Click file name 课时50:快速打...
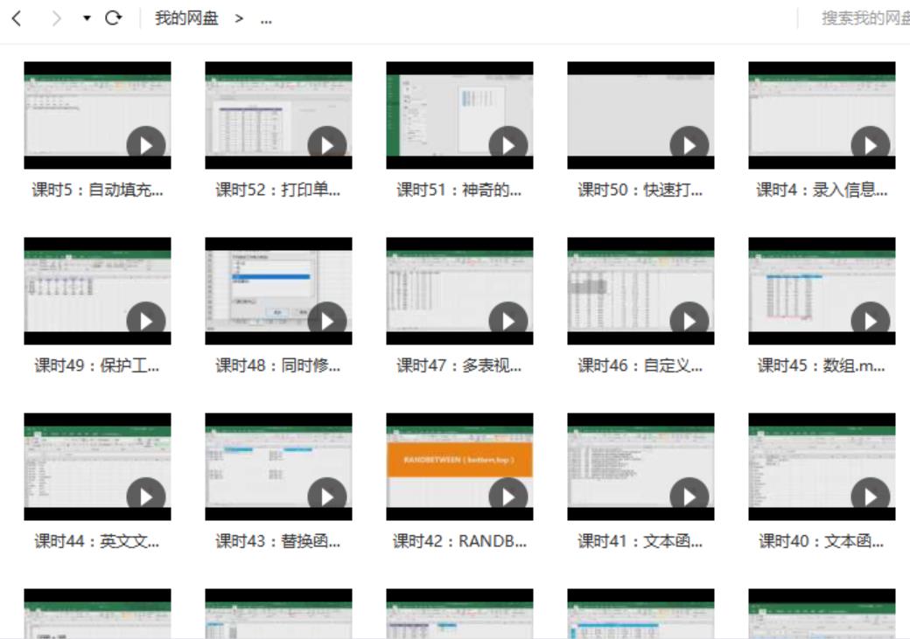The width and height of the screenshot is (910, 639). [640, 190]
